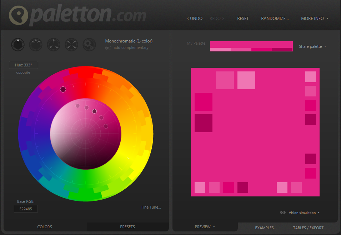Select the Free-style gear scheme icon

click(89, 45)
